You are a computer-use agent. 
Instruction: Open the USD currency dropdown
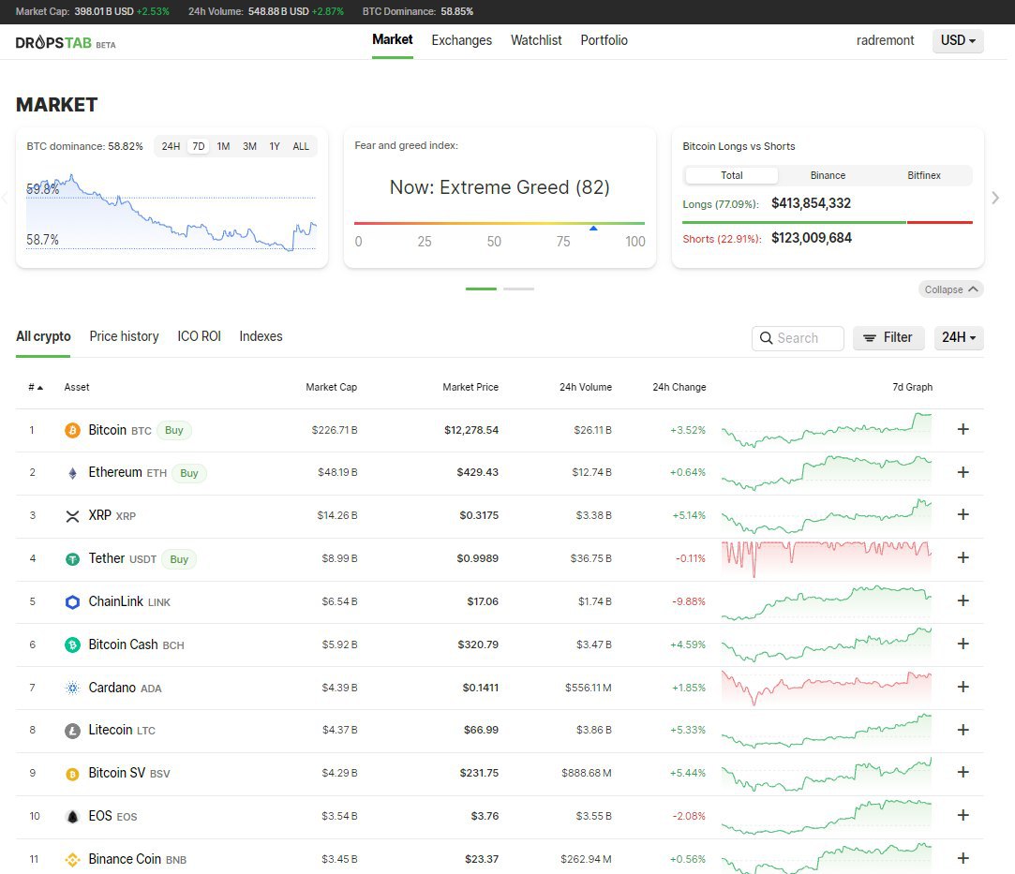[958, 41]
